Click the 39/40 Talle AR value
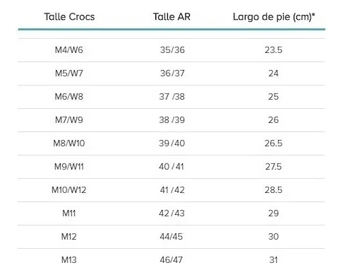The image size is (343, 275). [x=171, y=144]
